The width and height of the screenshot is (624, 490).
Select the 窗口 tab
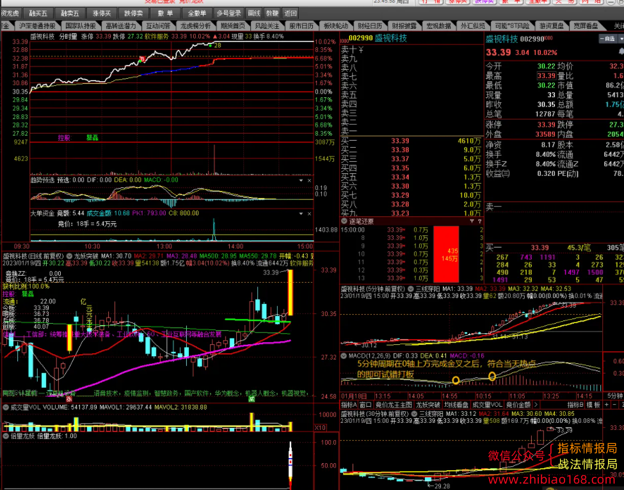coord(365,405)
